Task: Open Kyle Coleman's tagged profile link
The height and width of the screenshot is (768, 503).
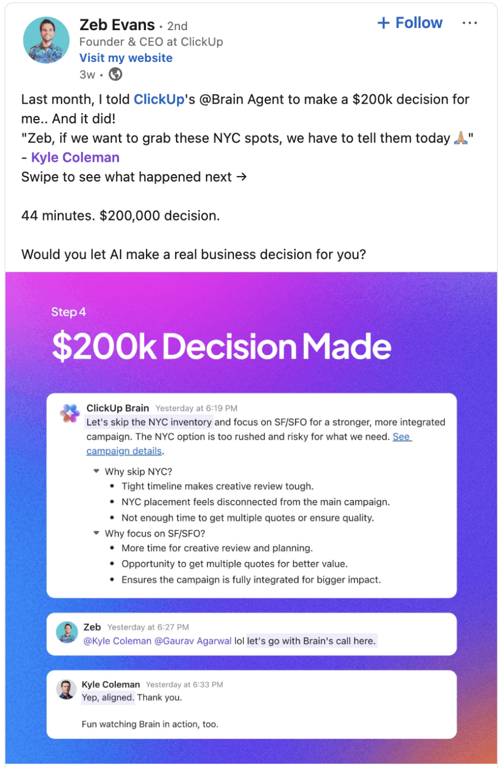Action: (x=75, y=157)
